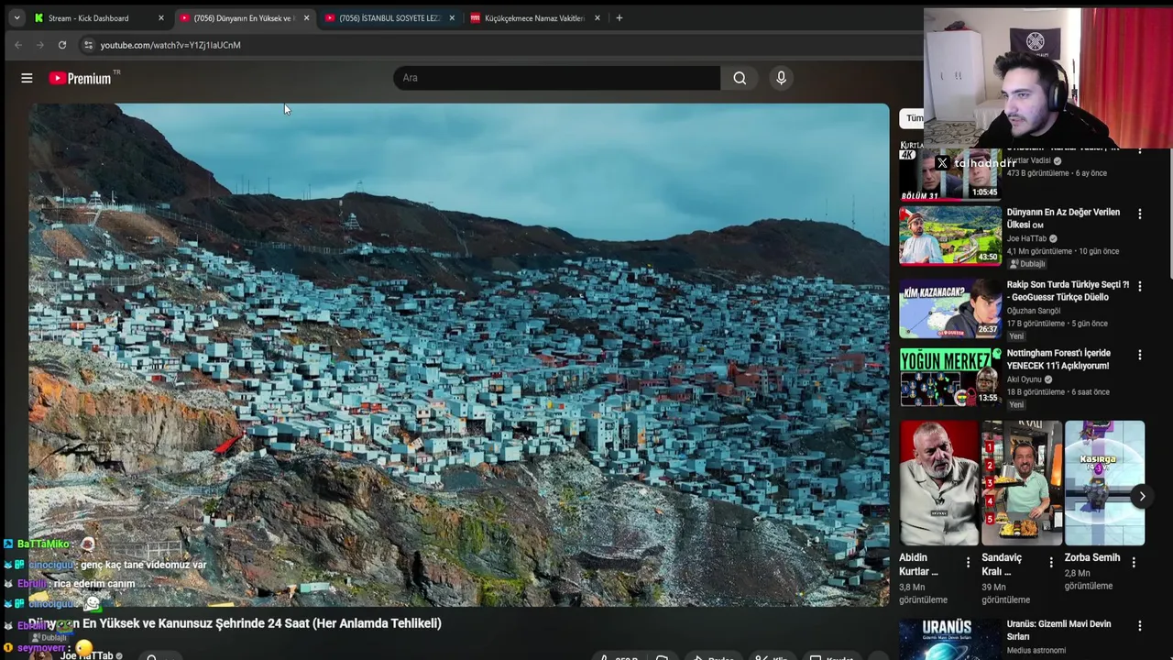Click the Zorba Semih short title
Screen dimensions: 1173x660
(x=1092, y=557)
